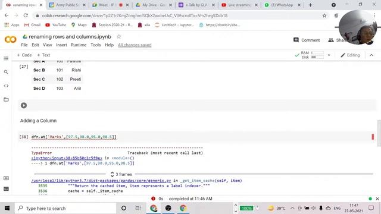This screenshot has height=214, width=381.
Task: Open the Find and replace sidebar icon
Action: pyautogui.click(x=6, y=72)
